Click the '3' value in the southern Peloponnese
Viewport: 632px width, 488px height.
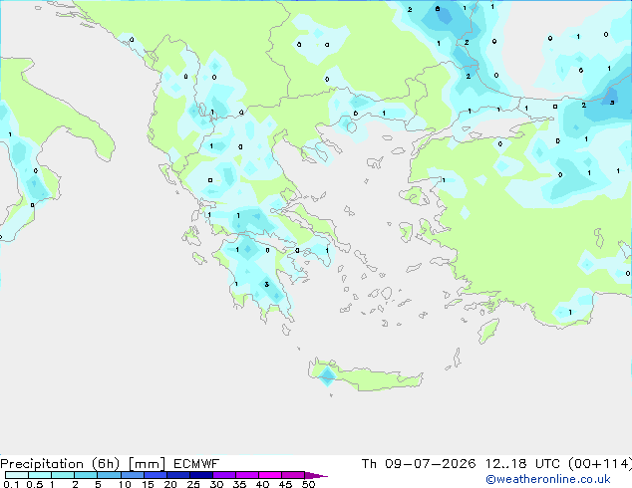(x=267, y=284)
